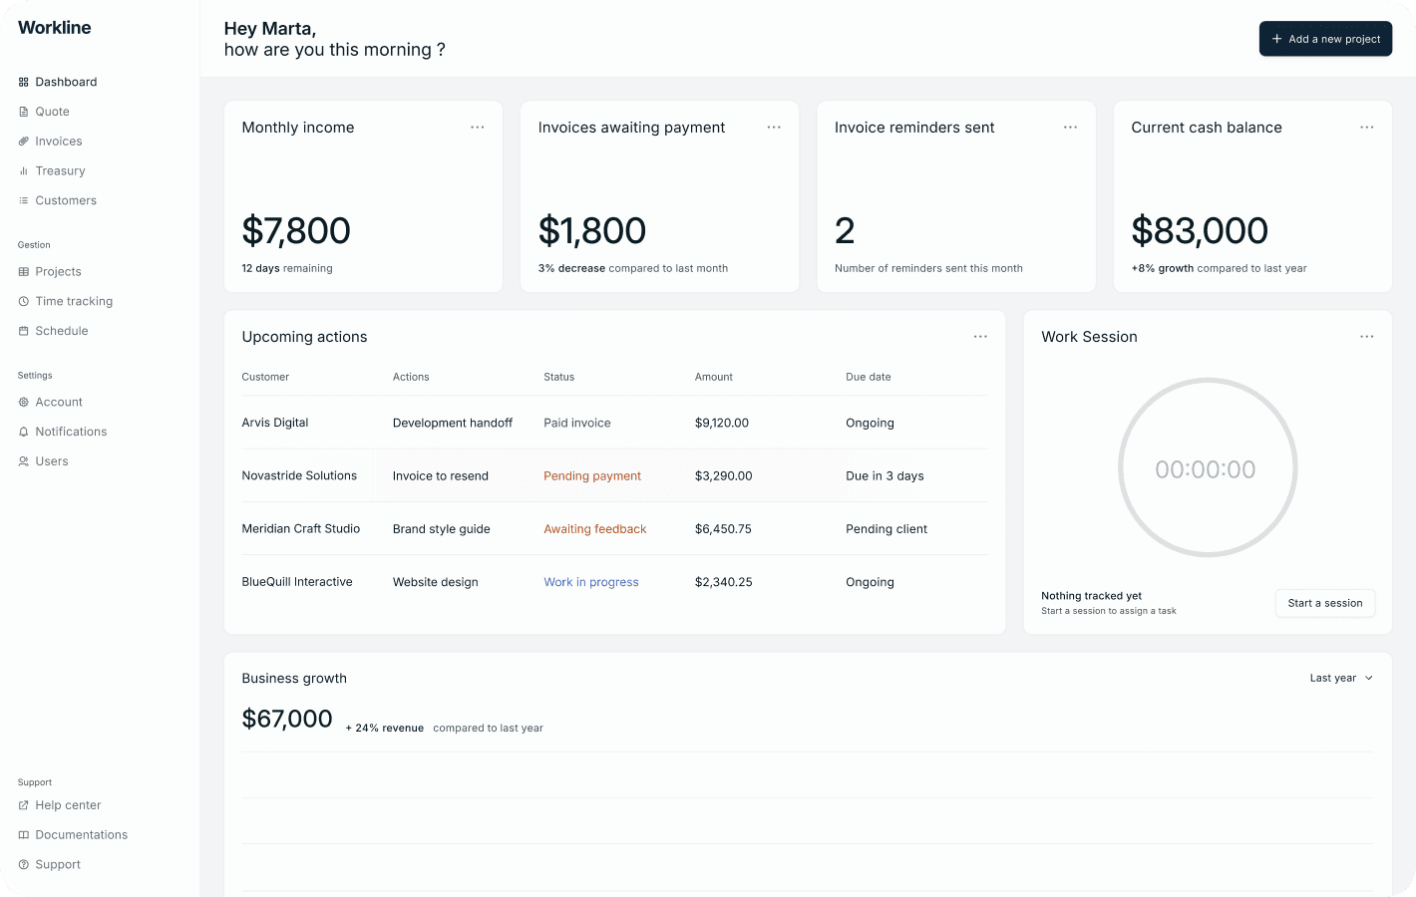The image size is (1416, 897).
Task: Open the Monthly income card options menu
Action: (478, 127)
